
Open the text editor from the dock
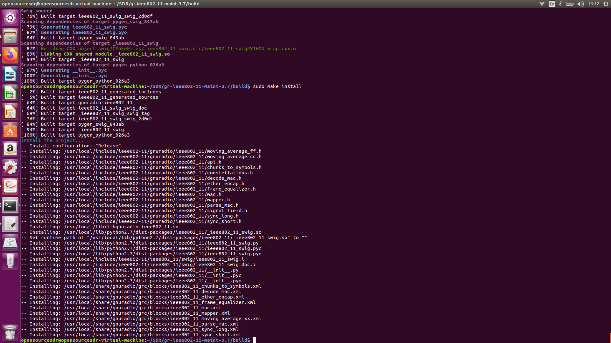coord(10,224)
